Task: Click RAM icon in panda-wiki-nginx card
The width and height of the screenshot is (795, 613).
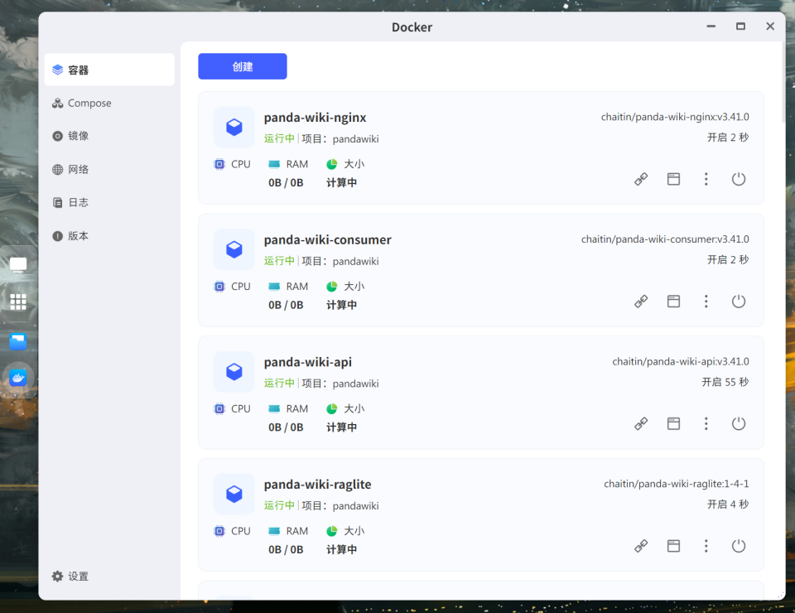Action: coord(274,164)
